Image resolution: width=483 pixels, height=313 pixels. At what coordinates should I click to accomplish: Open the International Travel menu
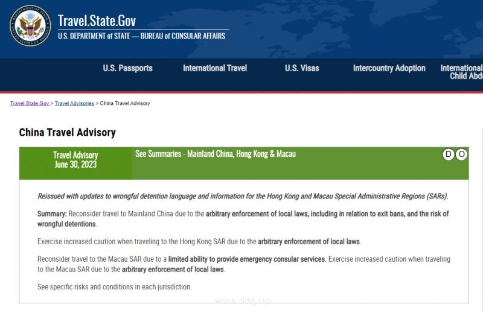click(x=215, y=68)
